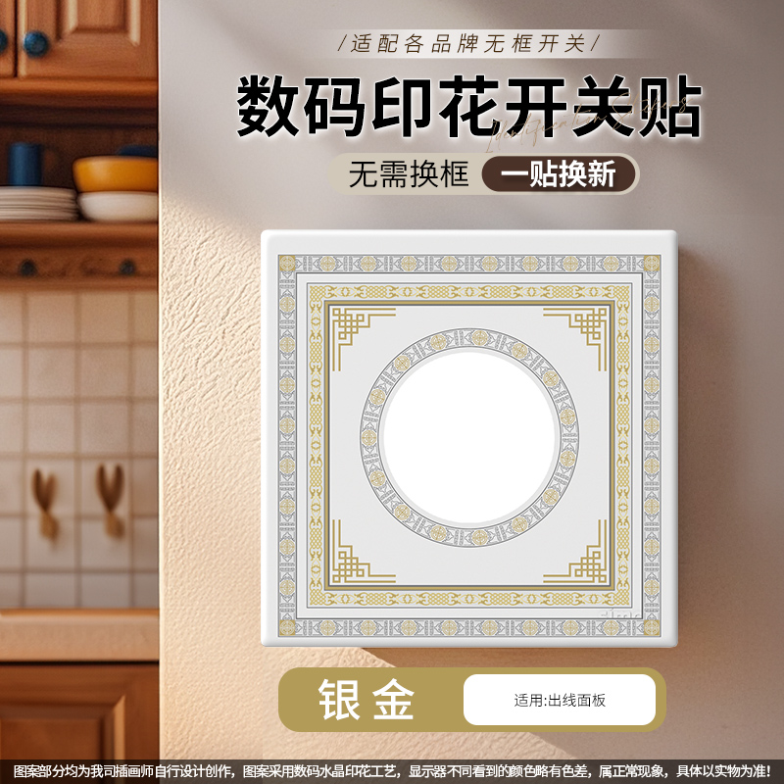Click the top-left gold corner knot ornament
The width and height of the screenshot is (784, 784).
coord(364,339)
